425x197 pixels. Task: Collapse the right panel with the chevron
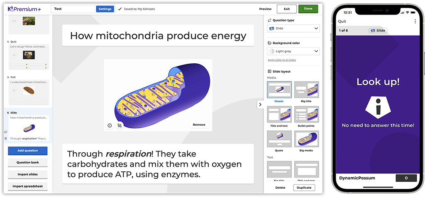pos(260,104)
